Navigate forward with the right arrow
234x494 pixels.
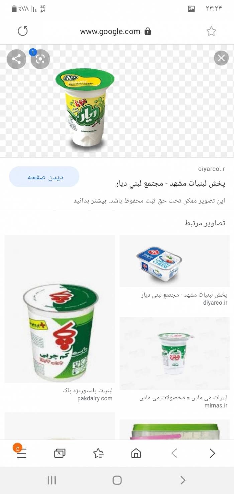point(212,453)
